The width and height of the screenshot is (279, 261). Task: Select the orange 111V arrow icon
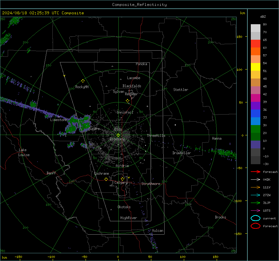[x=255, y=187]
